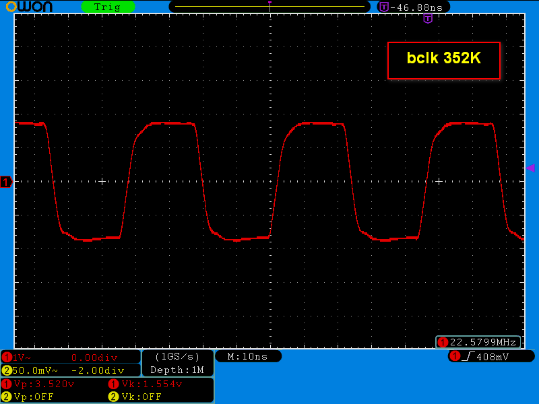Click the channel 2 scale 50.0mV~ readout

(x=35, y=370)
